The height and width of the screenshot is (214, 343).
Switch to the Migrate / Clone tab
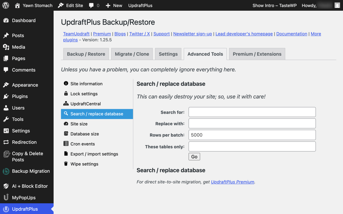click(132, 54)
